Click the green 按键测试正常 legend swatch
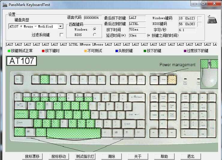222x160 pixels. [x=9, y=51]
